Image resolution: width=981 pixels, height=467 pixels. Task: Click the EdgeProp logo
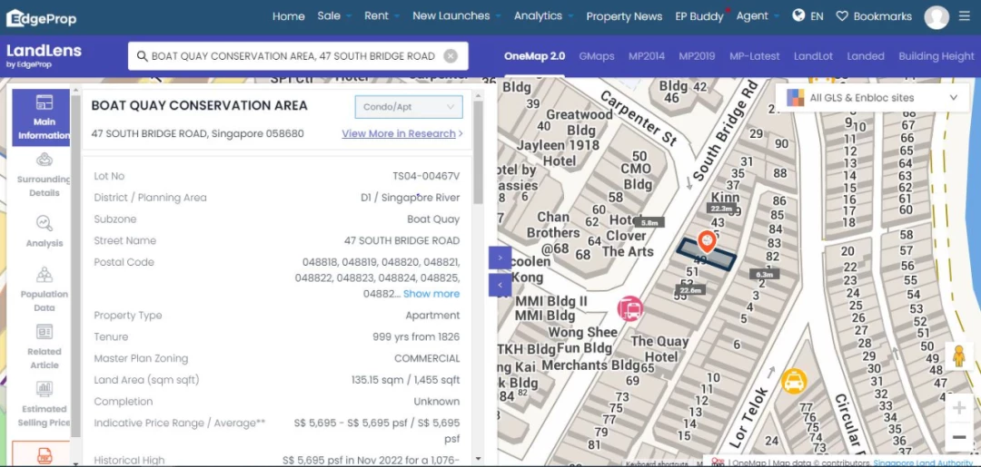point(41,18)
